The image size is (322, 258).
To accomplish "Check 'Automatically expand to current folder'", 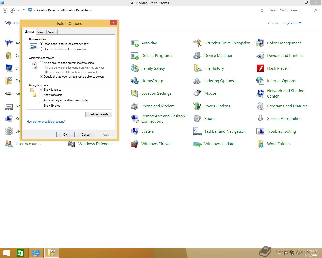I will click(42, 100).
